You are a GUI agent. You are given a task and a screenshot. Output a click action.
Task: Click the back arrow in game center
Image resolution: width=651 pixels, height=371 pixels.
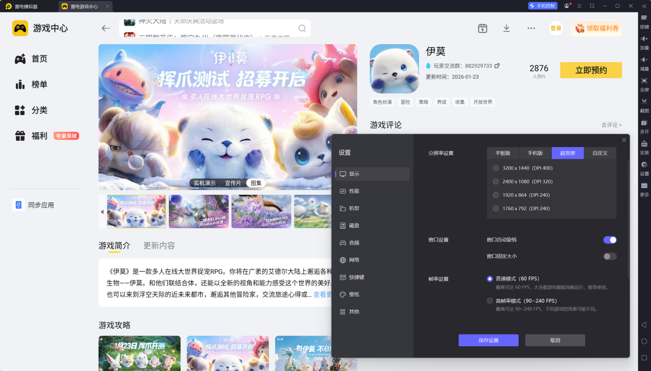coord(106,28)
